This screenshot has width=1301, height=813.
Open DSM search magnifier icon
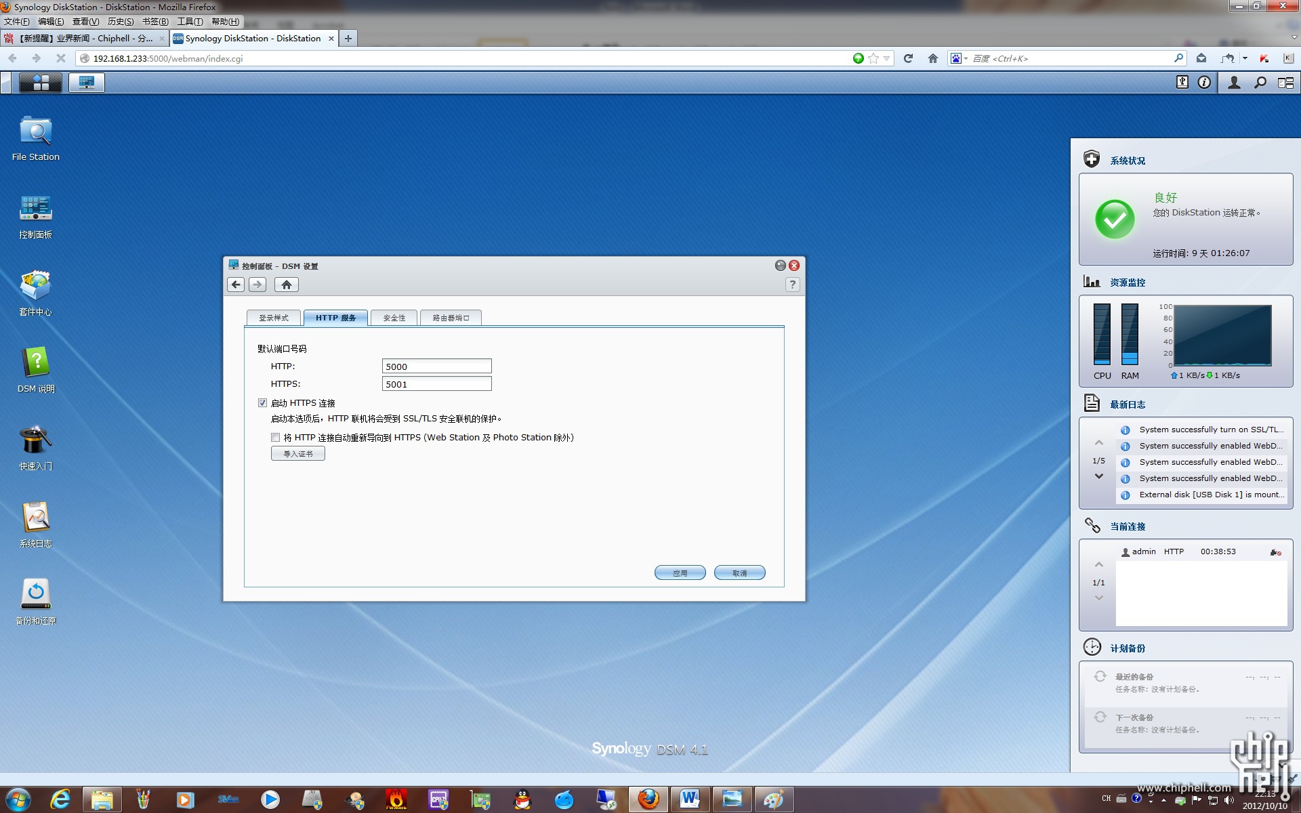pyautogui.click(x=1260, y=83)
